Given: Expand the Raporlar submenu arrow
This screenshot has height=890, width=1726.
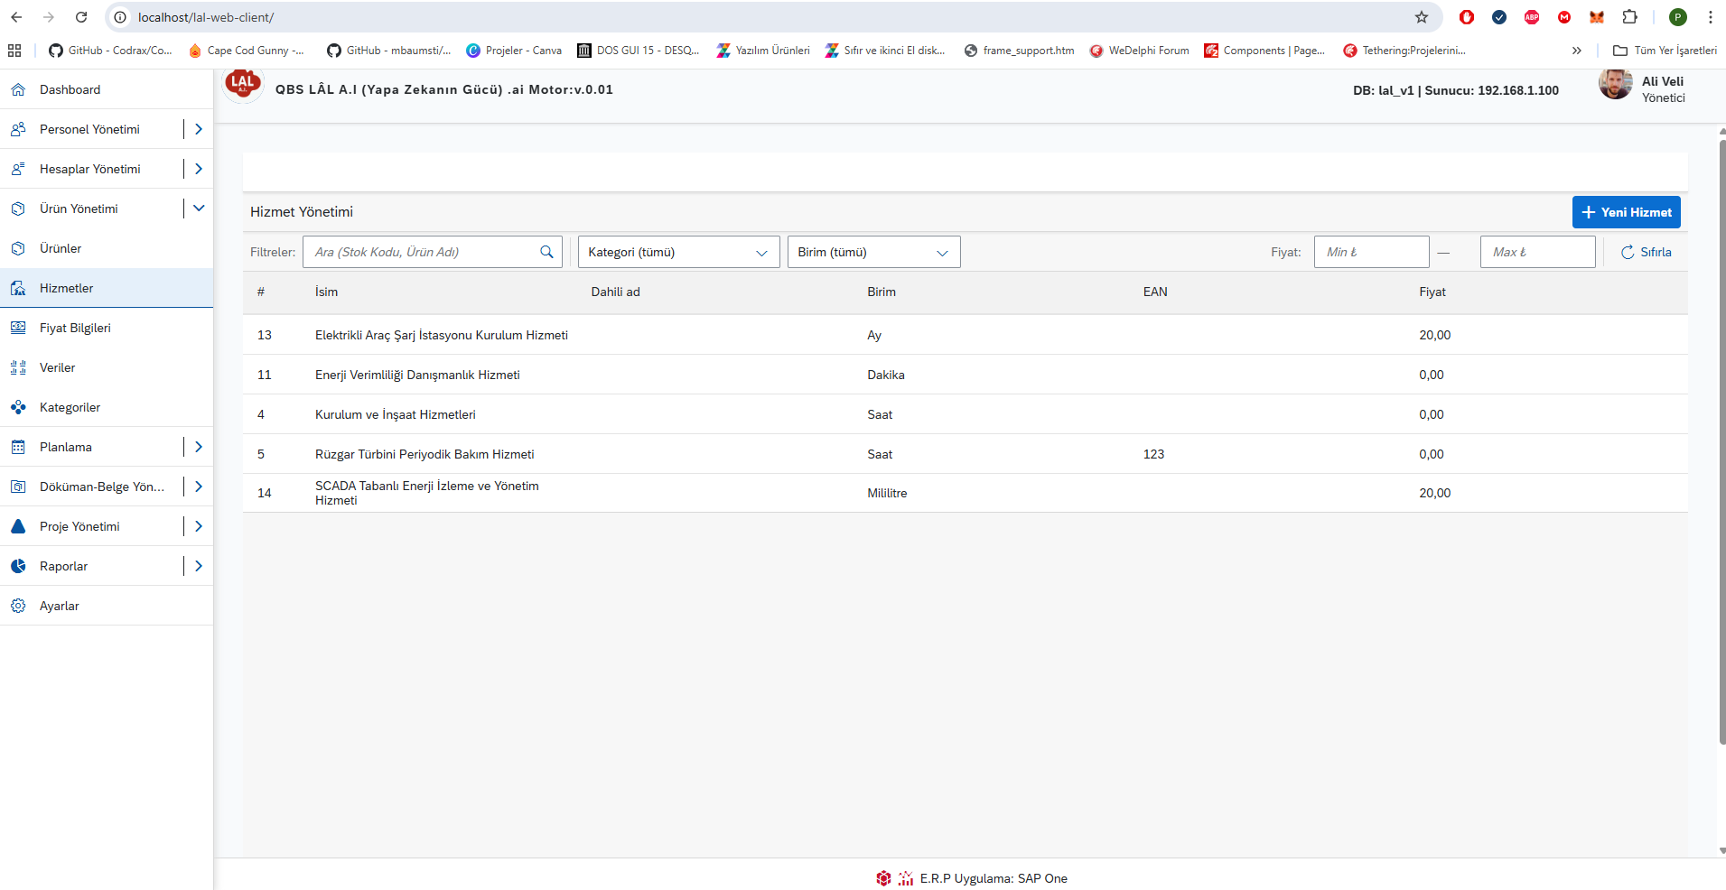Looking at the screenshot, I should pyautogui.click(x=199, y=566).
